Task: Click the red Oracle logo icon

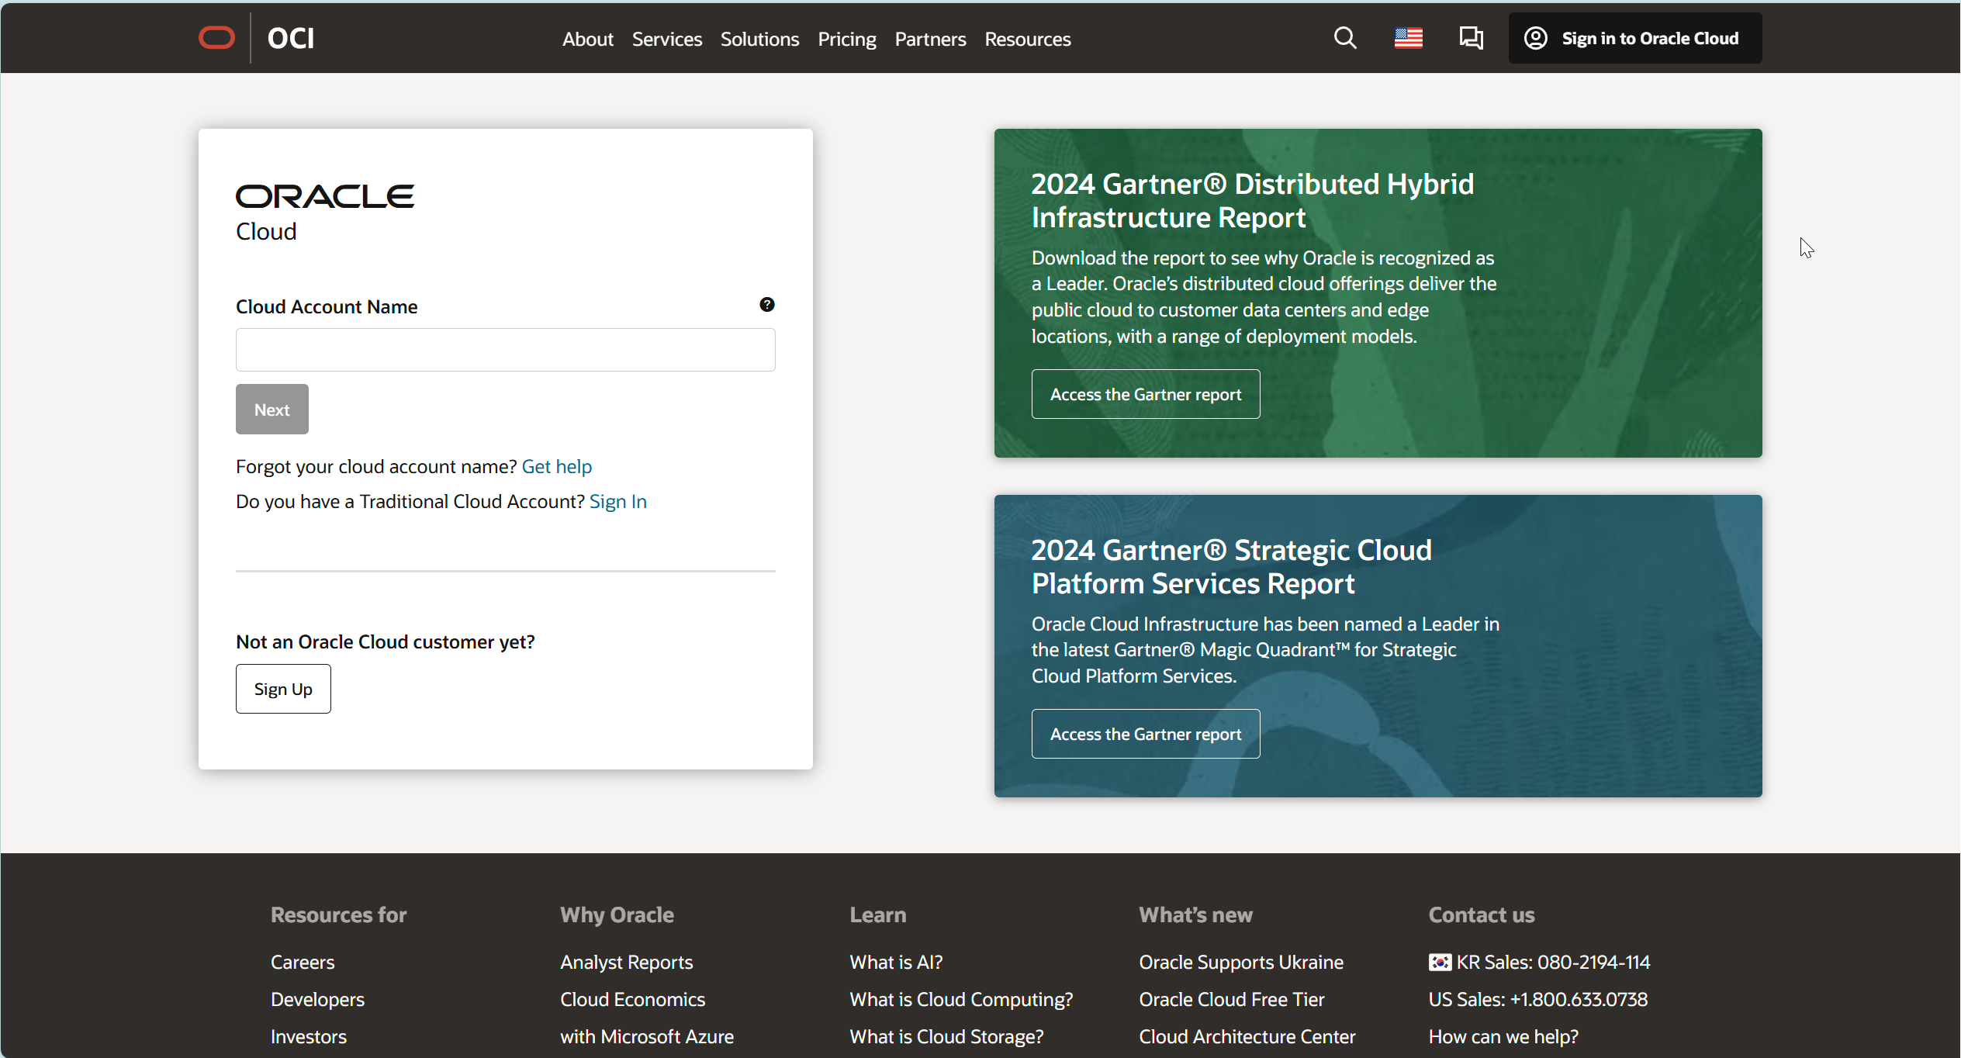Action: 216,38
